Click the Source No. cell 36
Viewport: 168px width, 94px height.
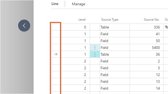(x=147, y=54)
